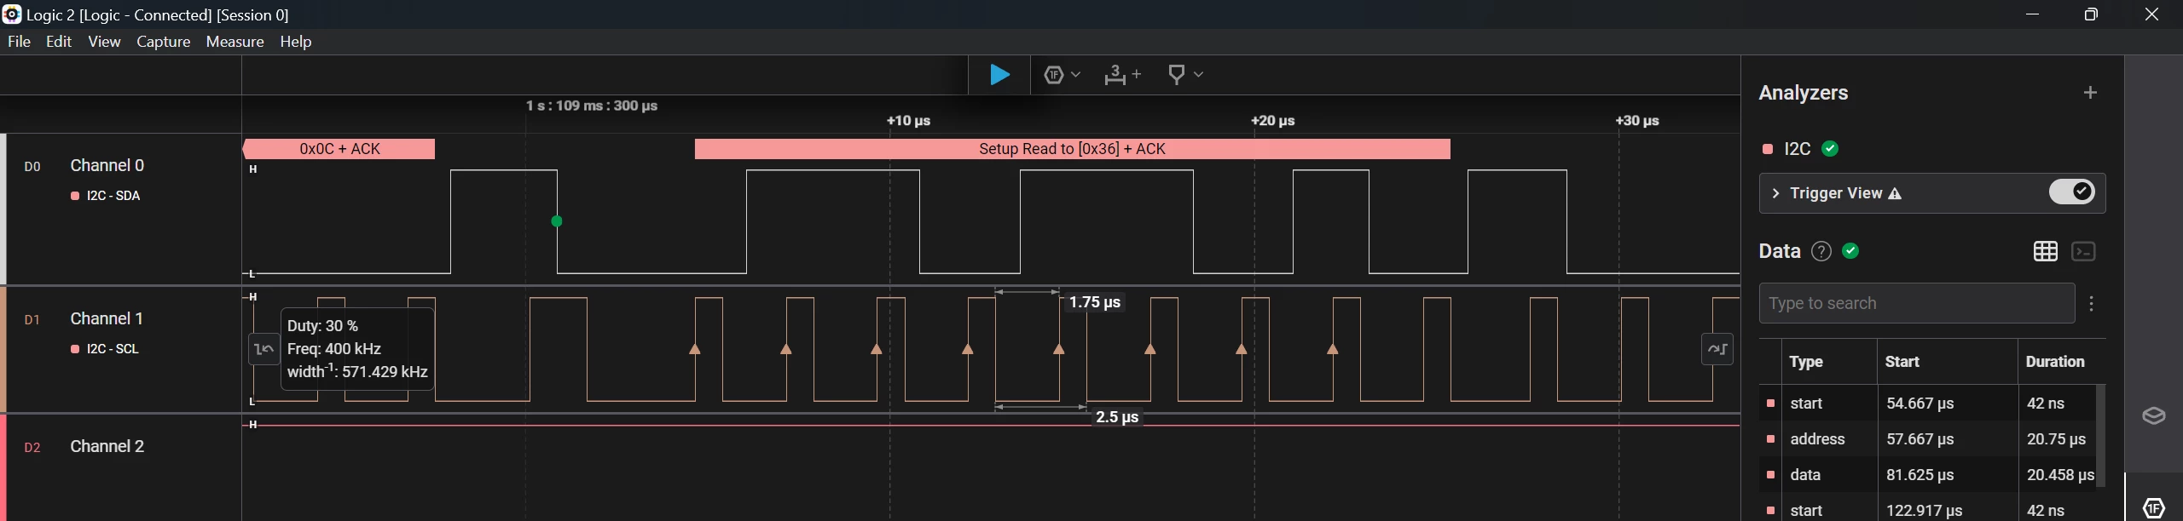Viewport: 2183px width, 521px height.
Task: Click the +20 µs time ruler label
Action: click(1273, 121)
